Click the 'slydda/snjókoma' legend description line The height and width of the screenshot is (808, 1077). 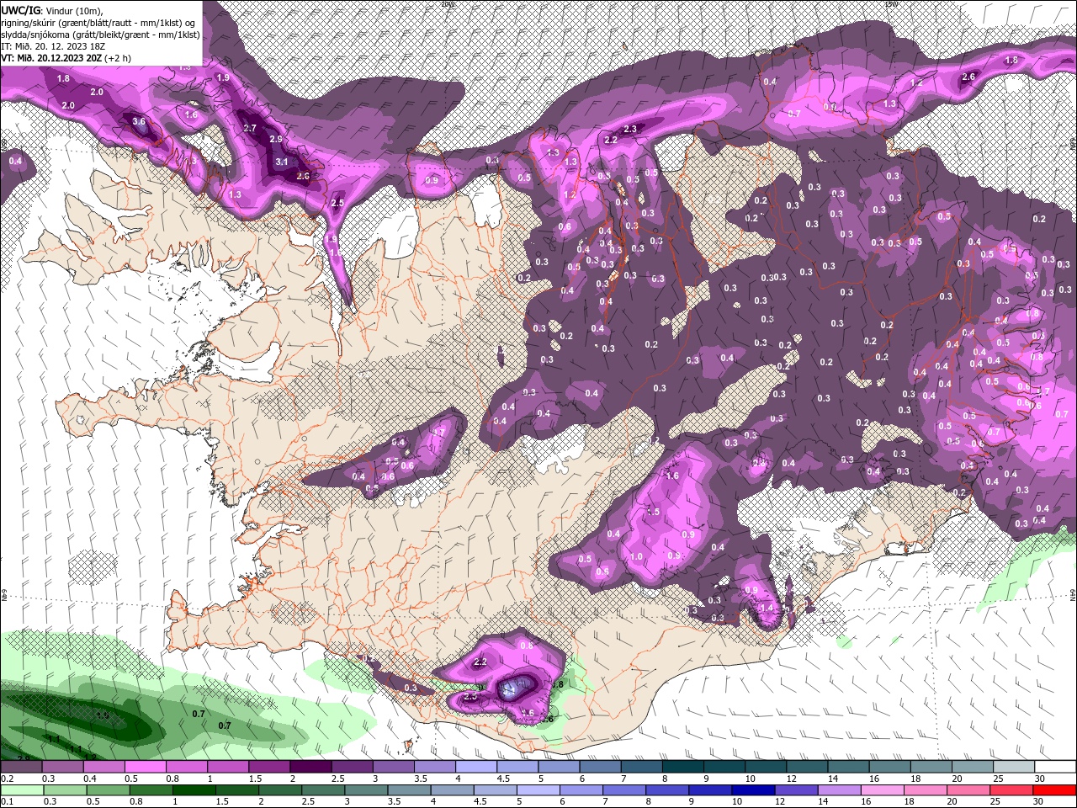100,35
